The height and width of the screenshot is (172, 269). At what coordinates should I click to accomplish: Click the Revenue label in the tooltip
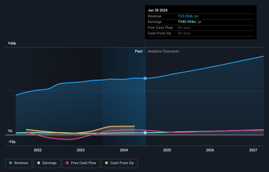pos(155,16)
